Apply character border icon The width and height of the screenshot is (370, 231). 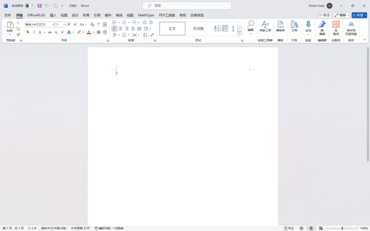[105, 24]
